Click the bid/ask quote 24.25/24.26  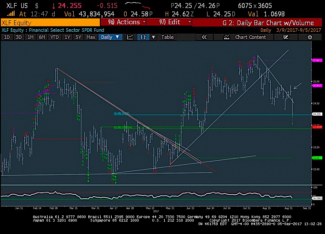coord(195,6)
